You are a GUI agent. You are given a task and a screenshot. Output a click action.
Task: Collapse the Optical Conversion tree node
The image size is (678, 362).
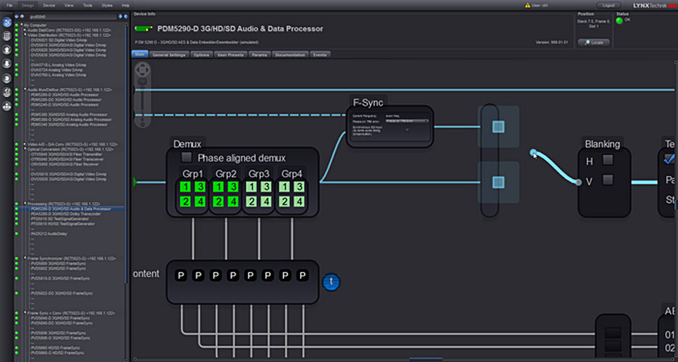[x=25, y=149]
